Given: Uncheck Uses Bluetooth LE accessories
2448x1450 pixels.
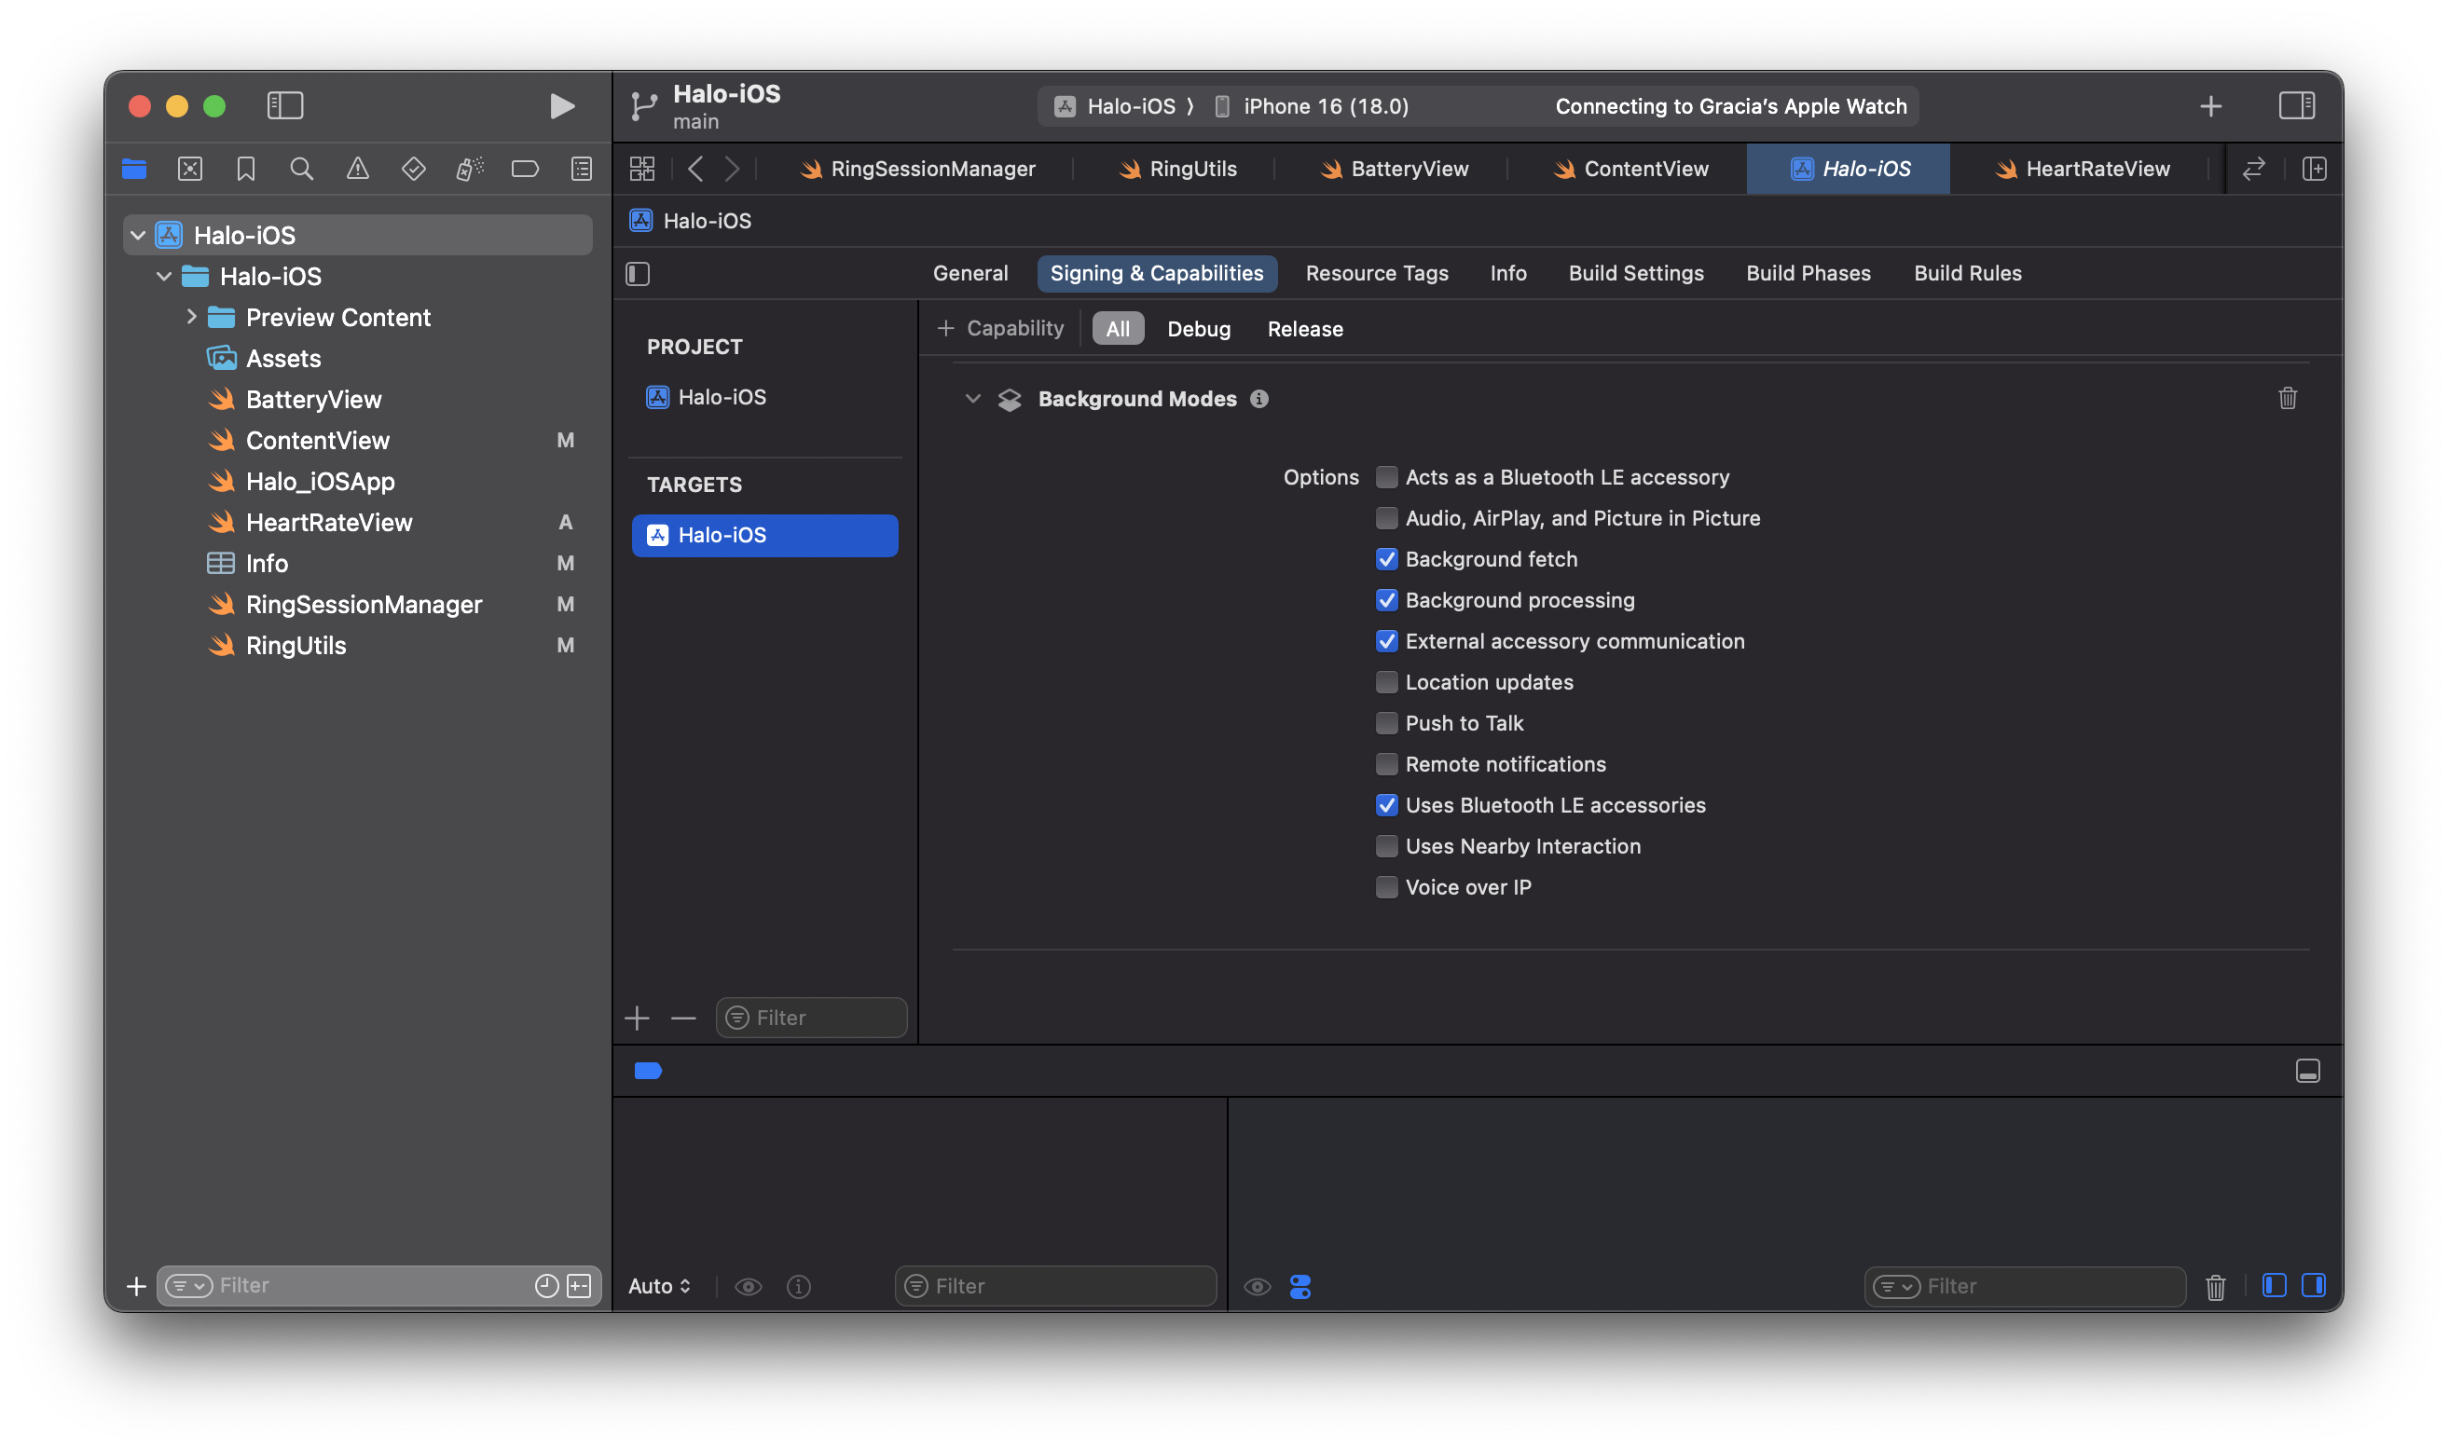Looking at the screenshot, I should 1387,805.
